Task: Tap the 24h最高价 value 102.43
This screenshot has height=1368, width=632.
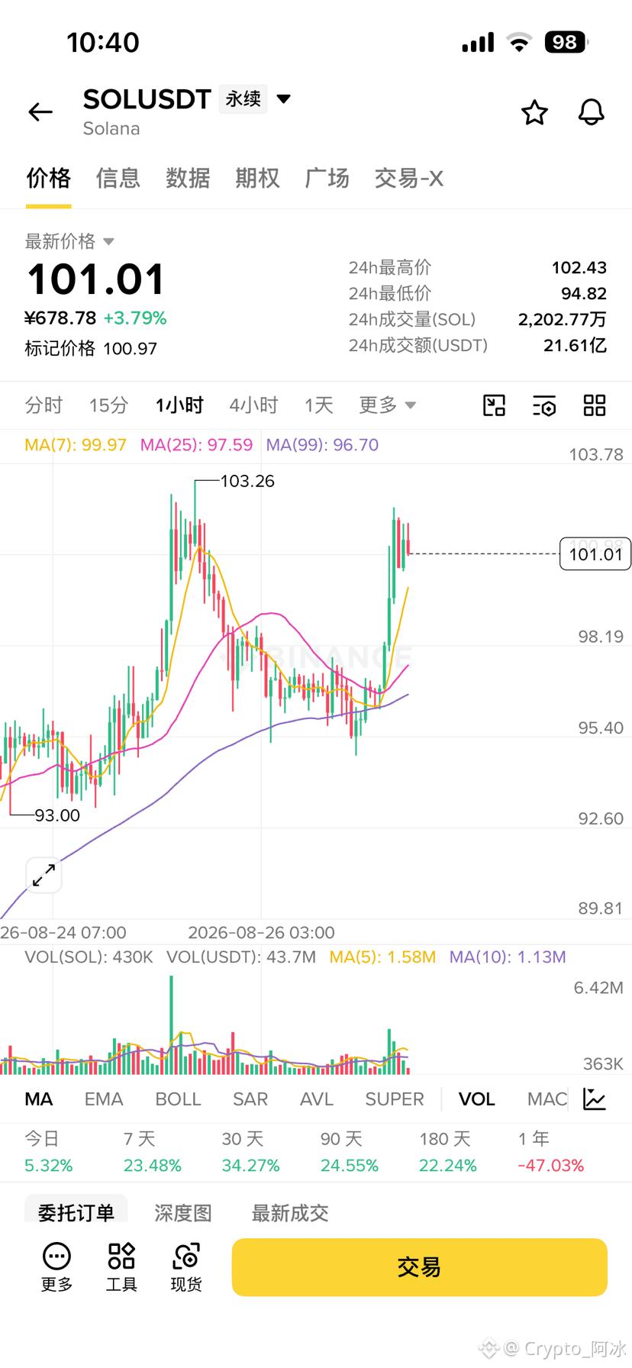Action: pyautogui.click(x=579, y=268)
